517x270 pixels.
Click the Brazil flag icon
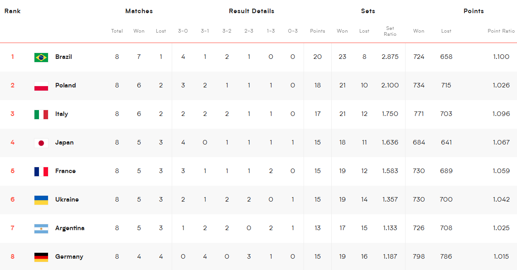41,58
